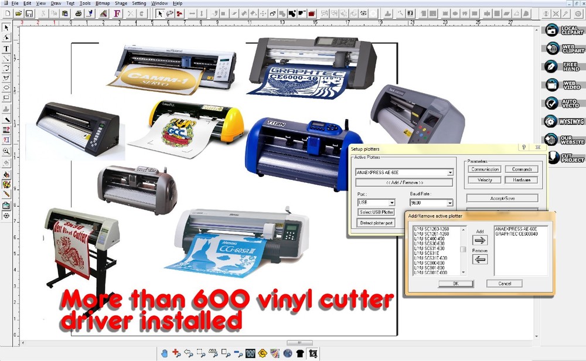Viewport: 586px width, 361px height.
Task: Expand the 9600 baud rate dropdown
Action: (x=450, y=203)
